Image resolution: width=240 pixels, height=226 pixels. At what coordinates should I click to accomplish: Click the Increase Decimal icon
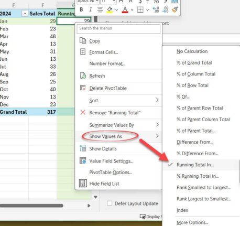click(x=156, y=9)
